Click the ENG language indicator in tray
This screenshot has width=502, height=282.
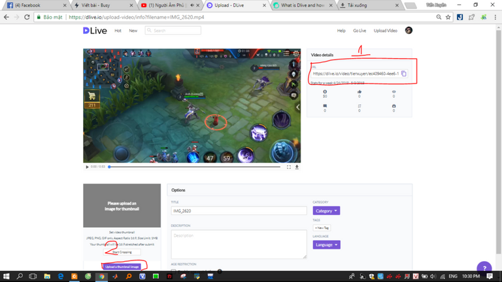pos(453,276)
